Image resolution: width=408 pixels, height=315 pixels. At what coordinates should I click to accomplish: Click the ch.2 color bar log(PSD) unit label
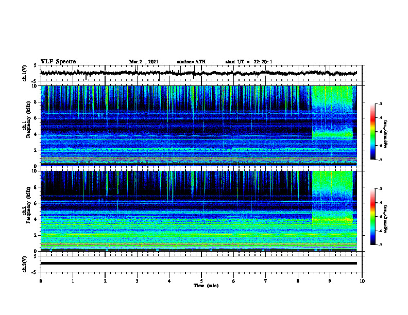385,219
